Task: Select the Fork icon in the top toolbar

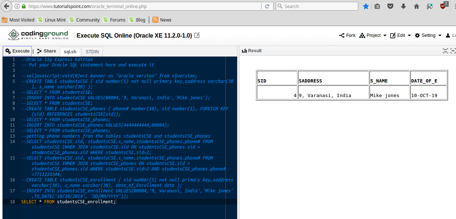Action: (342, 35)
